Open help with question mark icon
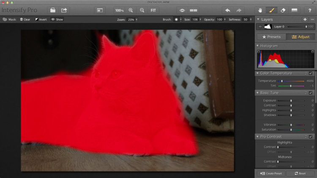The height and width of the screenshot is (178, 317). (x=310, y=10)
